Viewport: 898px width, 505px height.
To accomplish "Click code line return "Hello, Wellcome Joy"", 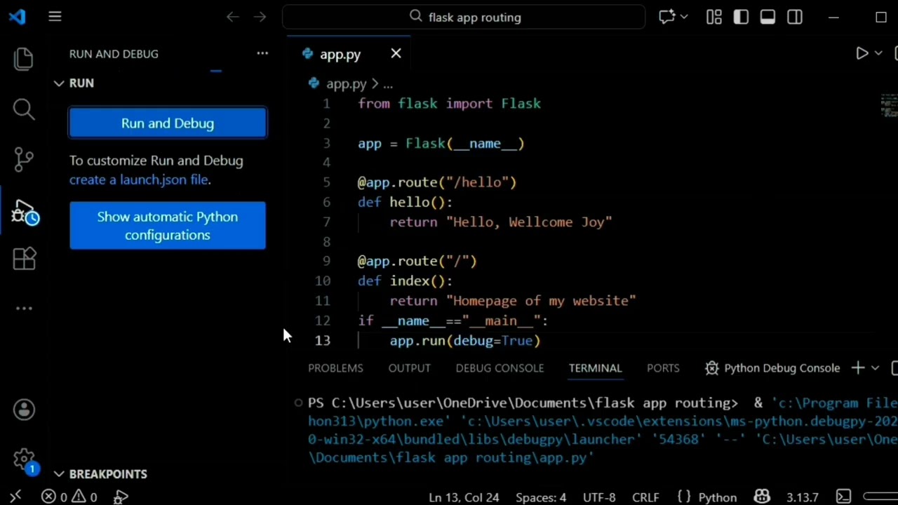I will point(501,222).
